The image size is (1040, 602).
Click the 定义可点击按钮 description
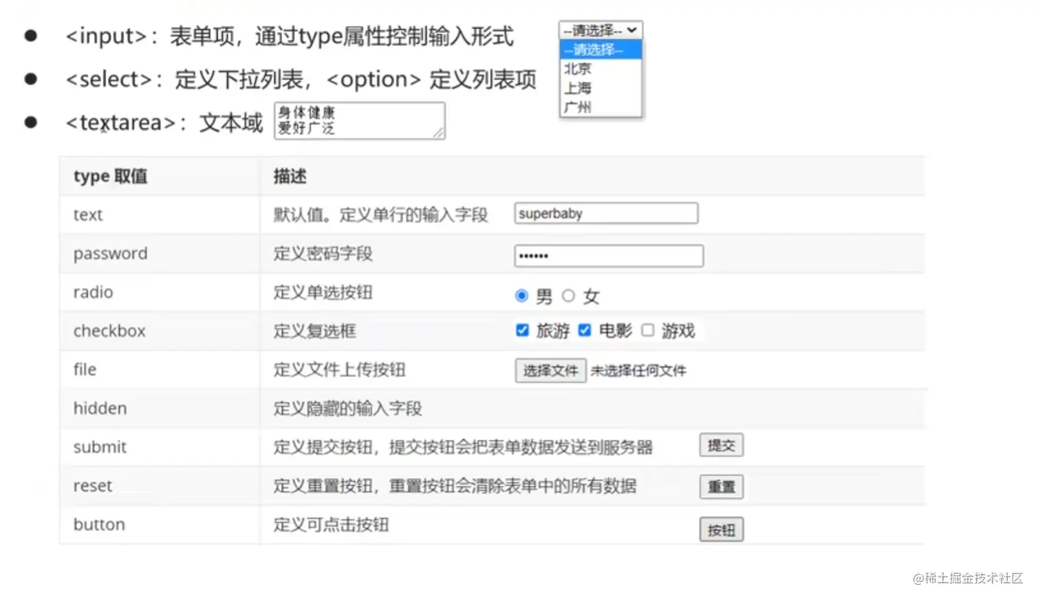pos(332,525)
